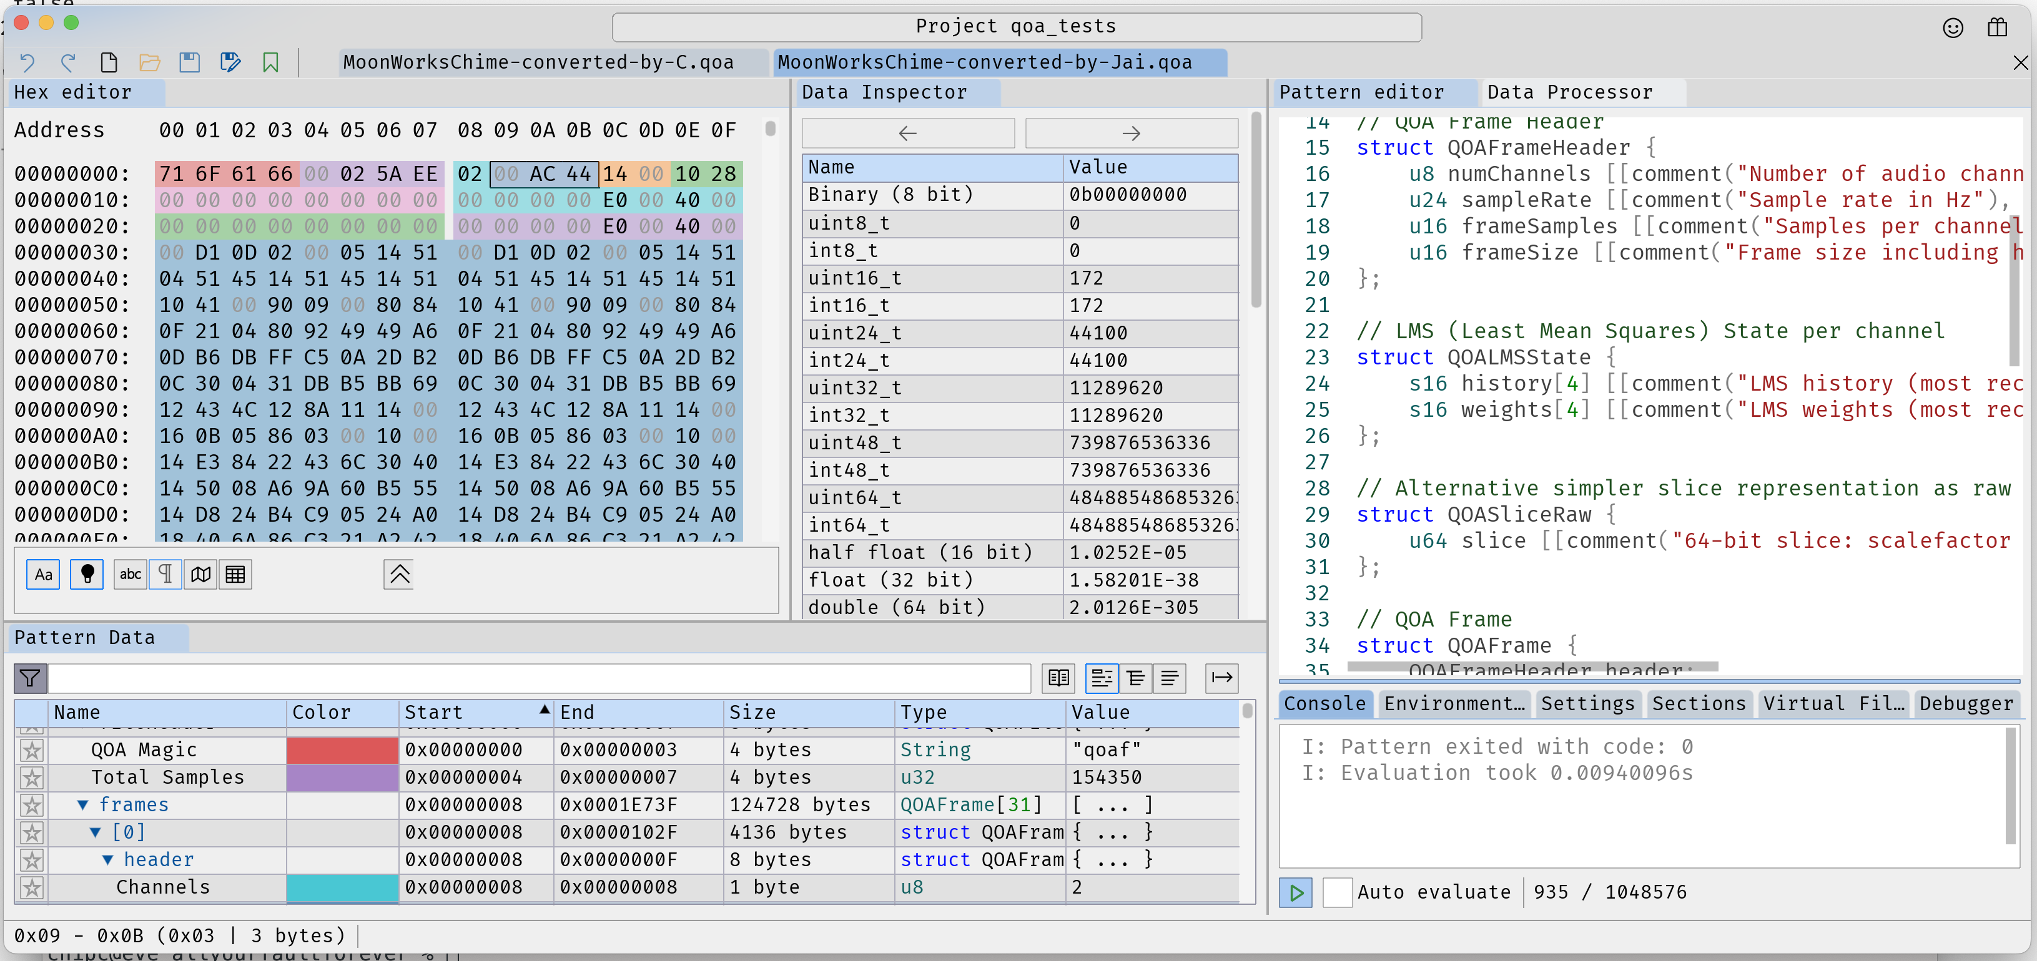Collapse frame [0] in Pattern Data
This screenshot has height=961, width=2037.
[96, 832]
